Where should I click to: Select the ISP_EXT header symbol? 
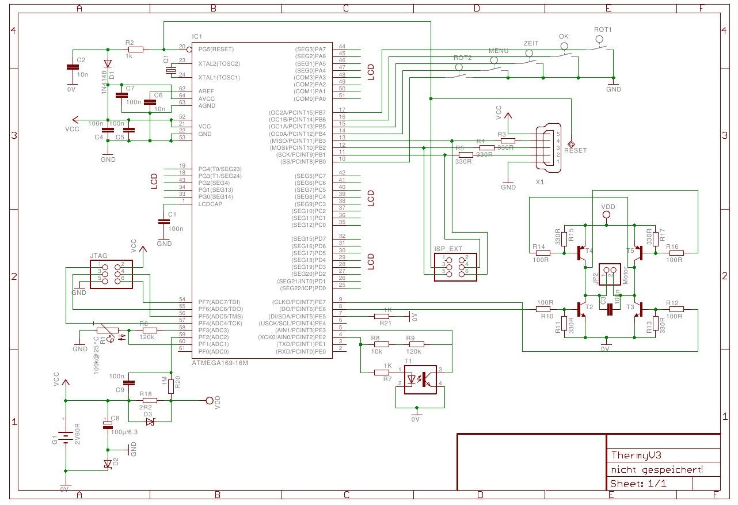[455, 267]
